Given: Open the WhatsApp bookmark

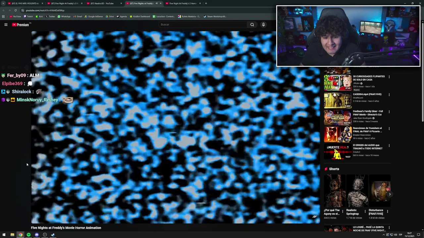Looking at the screenshot, I should pos(64,17).
